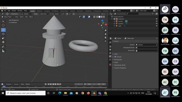Screen dimensions: 182x102
Task: Hide the Light object via its eye icon
Action: [156, 26]
